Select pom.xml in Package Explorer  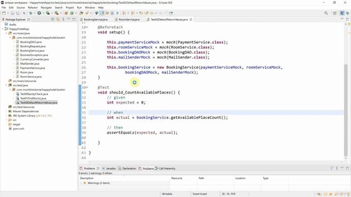coord(18,129)
